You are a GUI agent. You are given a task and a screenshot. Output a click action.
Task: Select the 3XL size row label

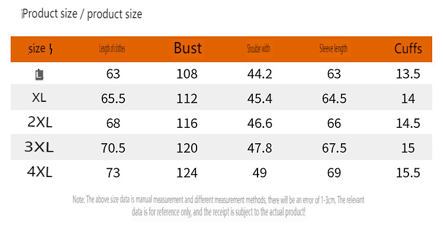click(40, 147)
